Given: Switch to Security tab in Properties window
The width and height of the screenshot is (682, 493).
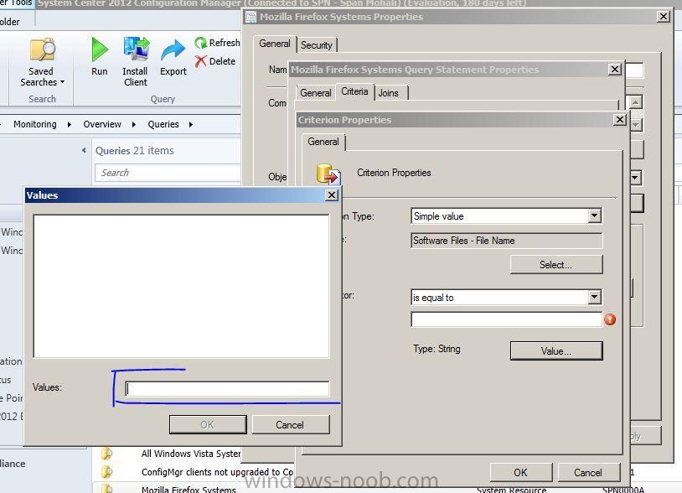Looking at the screenshot, I should (x=316, y=44).
